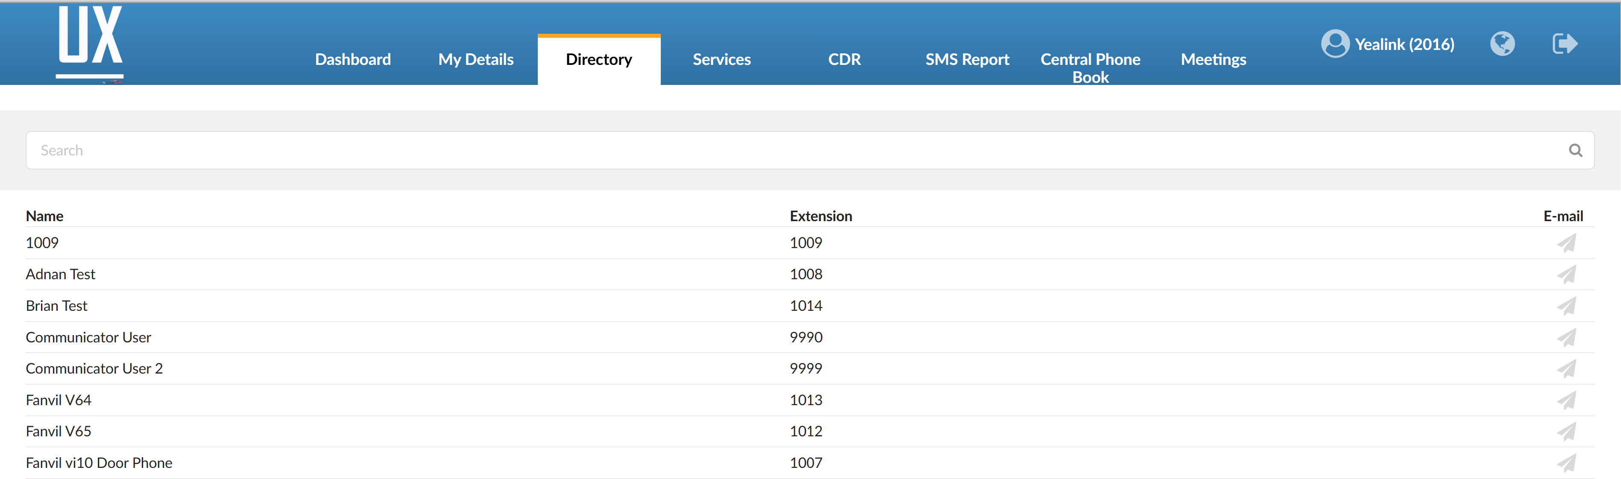1621x479 pixels.
Task: Send e-mail to Adnan Test
Action: click(1566, 275)
